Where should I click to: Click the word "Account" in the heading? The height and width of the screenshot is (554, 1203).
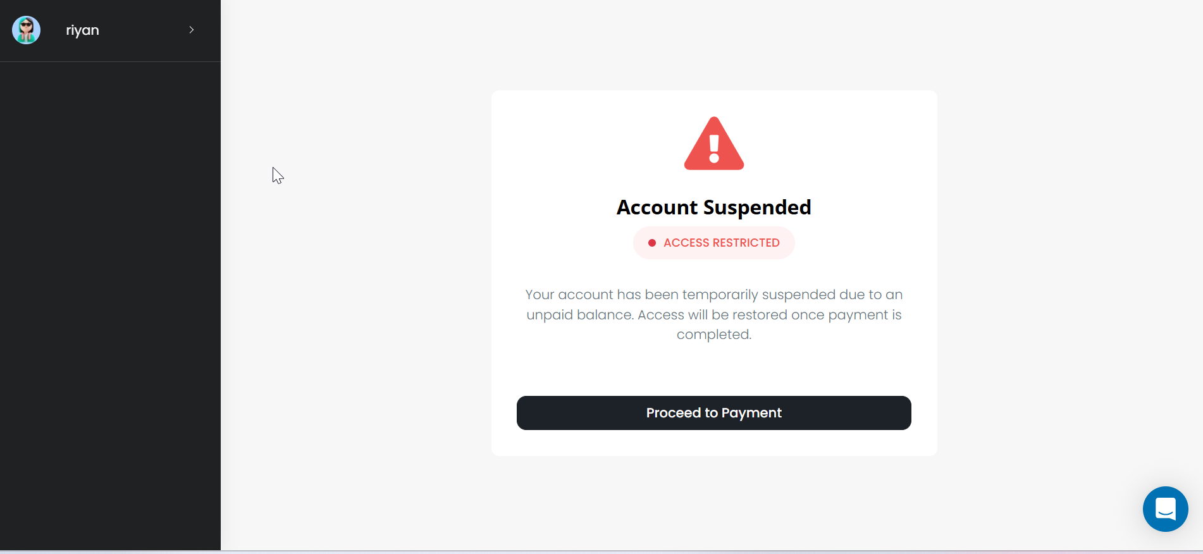657,207
